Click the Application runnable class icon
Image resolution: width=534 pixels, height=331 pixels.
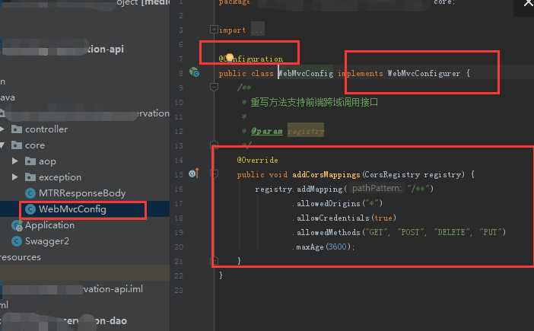17,225
